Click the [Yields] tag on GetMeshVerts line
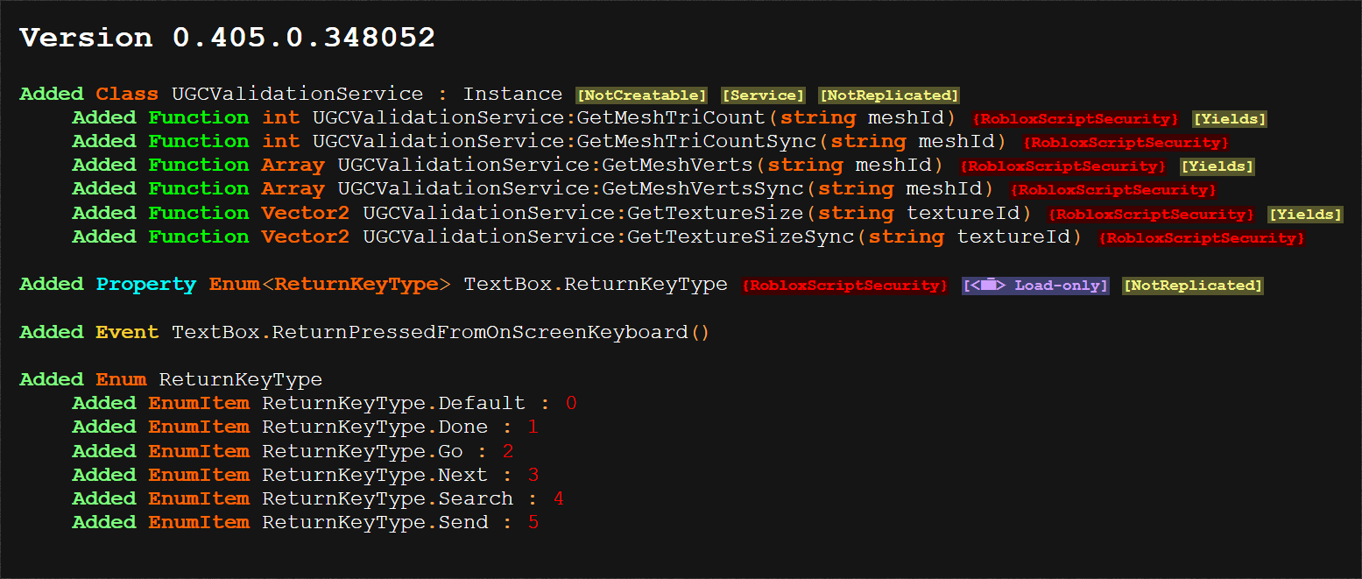Image resolution: width=1362 pixels, height=579 pixels. click(1217, 166)
